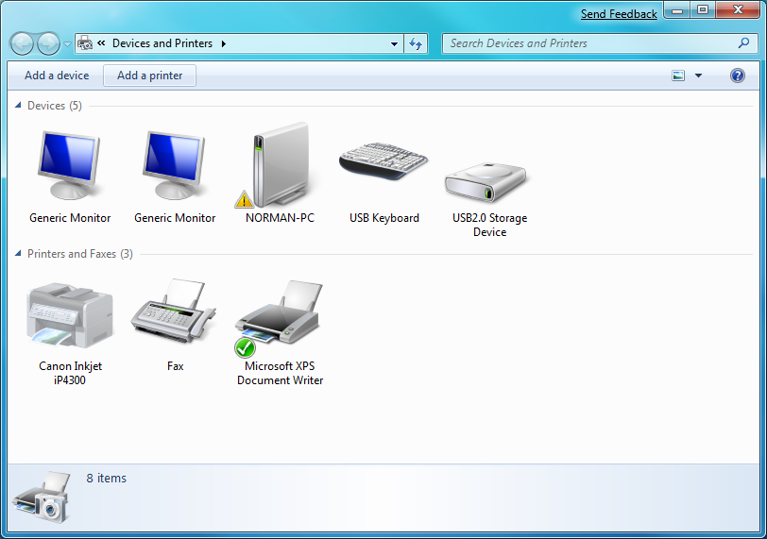767x539 pixels.
Task: Click the Send Feedback link
Action: [619, 14]
